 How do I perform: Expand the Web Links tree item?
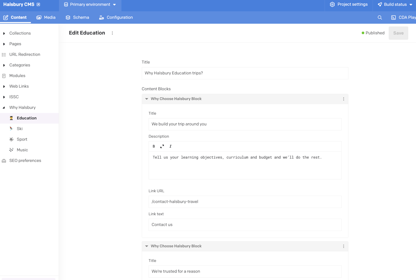point(4,86)
